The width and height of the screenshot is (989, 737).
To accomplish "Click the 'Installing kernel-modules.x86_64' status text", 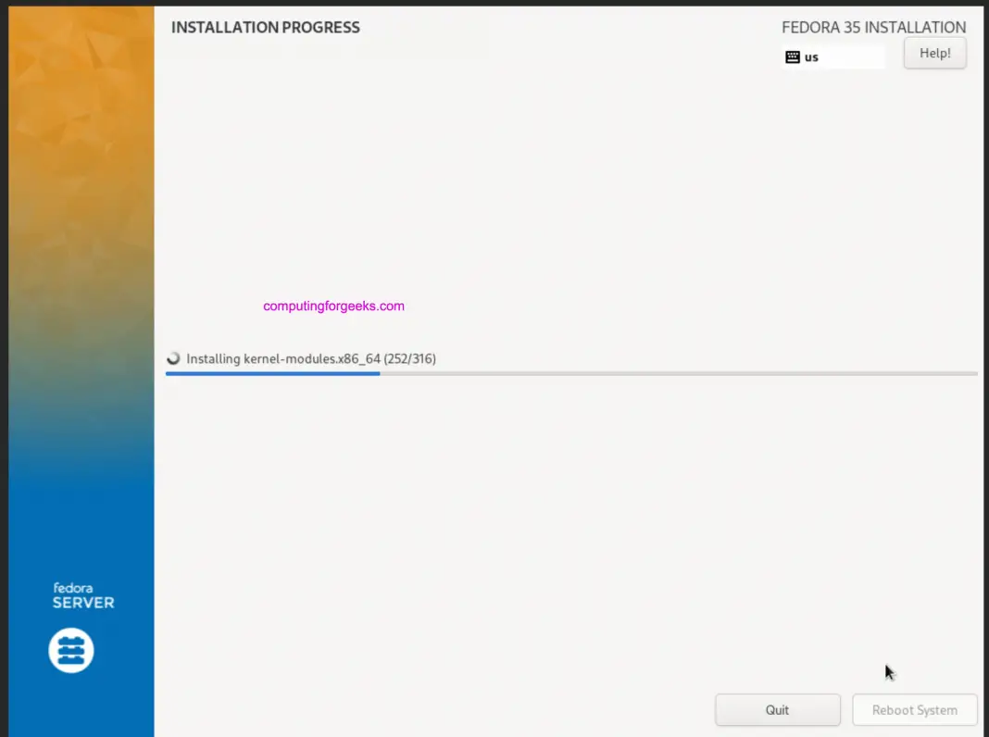I will [x=283, y=358].
